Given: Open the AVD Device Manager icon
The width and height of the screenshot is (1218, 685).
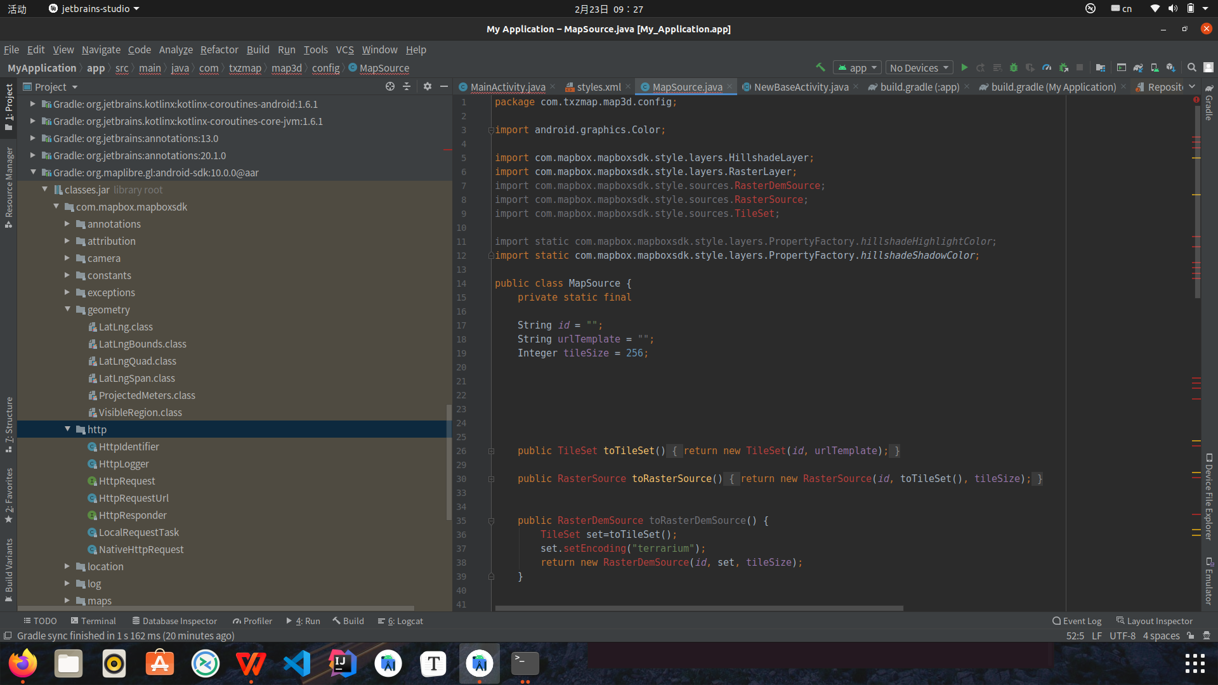Looking at the screenshot, I should click(1155, 67).
